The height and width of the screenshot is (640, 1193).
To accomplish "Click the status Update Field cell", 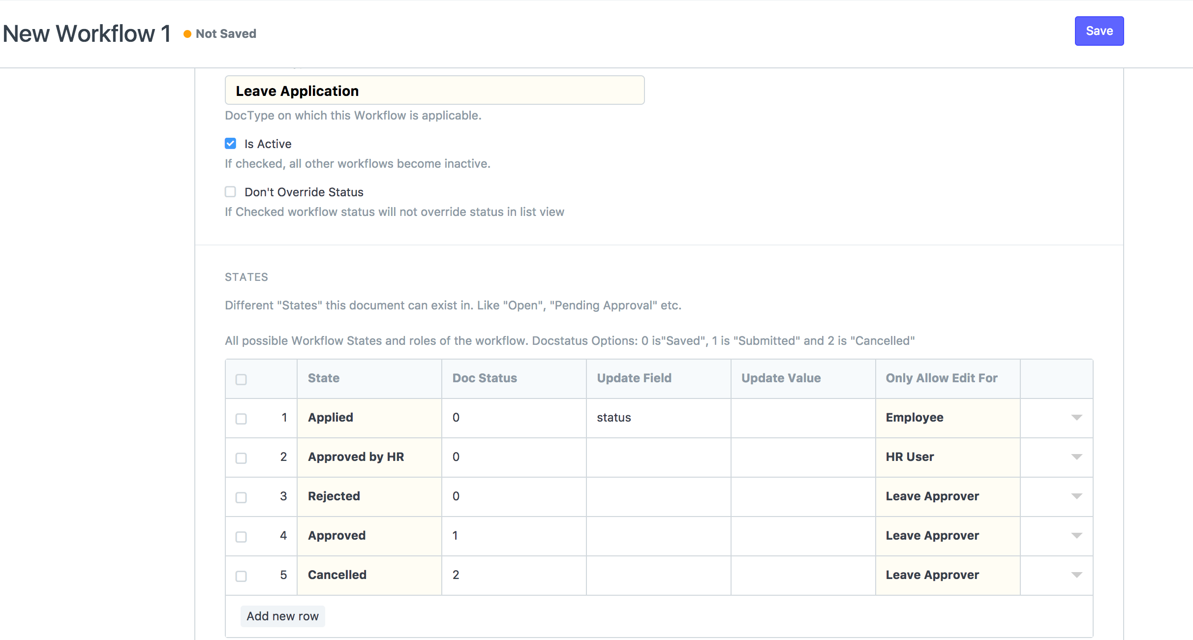I will click(658, 418).
